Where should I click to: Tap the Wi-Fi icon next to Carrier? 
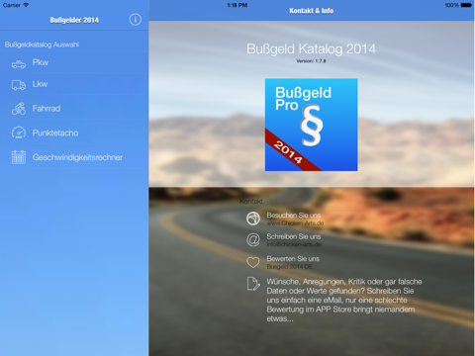26,5
